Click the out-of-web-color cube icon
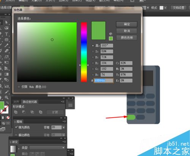This screenshot has height=156, width=190. pos(111,34)
